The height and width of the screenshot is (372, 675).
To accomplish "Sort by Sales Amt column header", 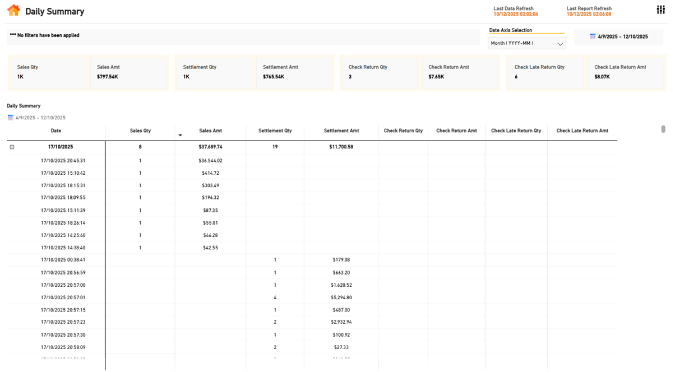I will point(211,131).
